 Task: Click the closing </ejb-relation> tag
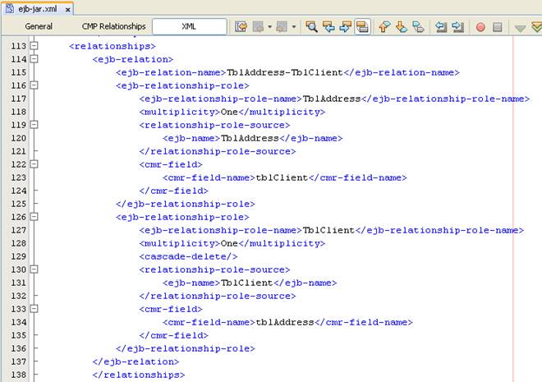(135, 361)
